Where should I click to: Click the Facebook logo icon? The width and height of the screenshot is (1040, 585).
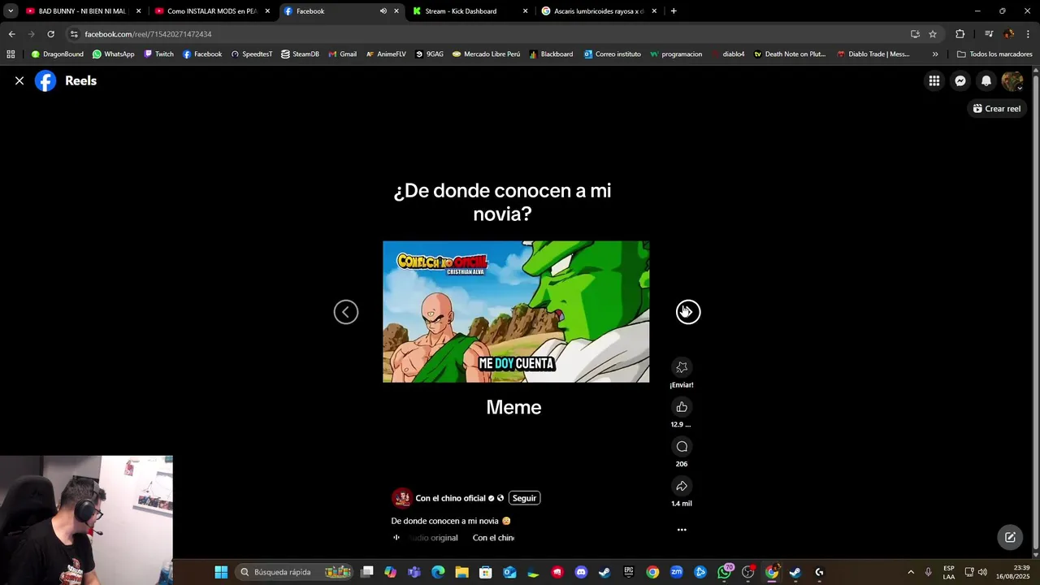point(45,80)
